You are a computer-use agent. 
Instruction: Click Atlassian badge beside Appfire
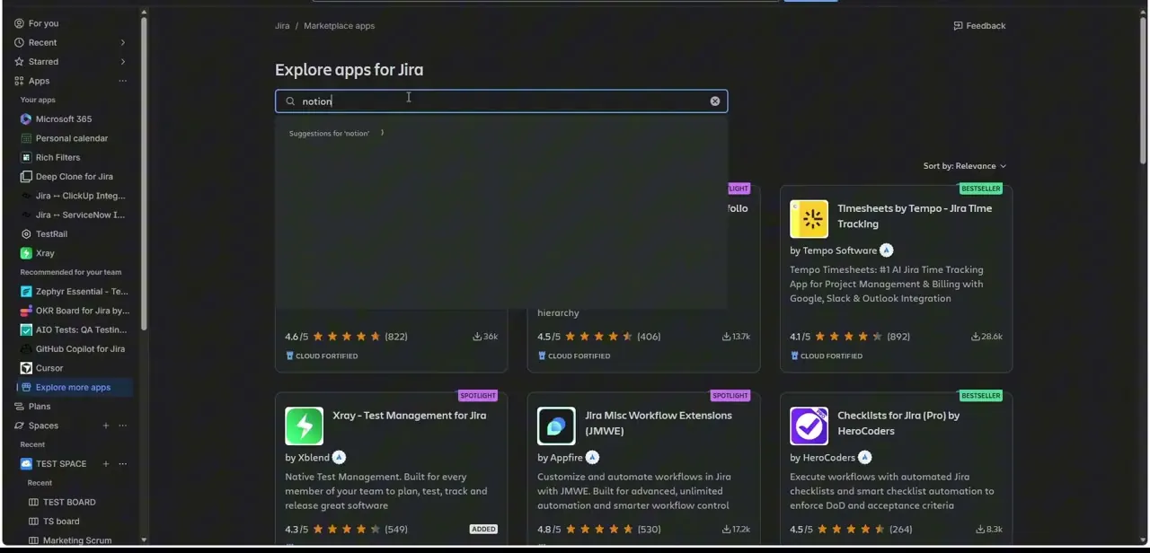click(592, 458)
